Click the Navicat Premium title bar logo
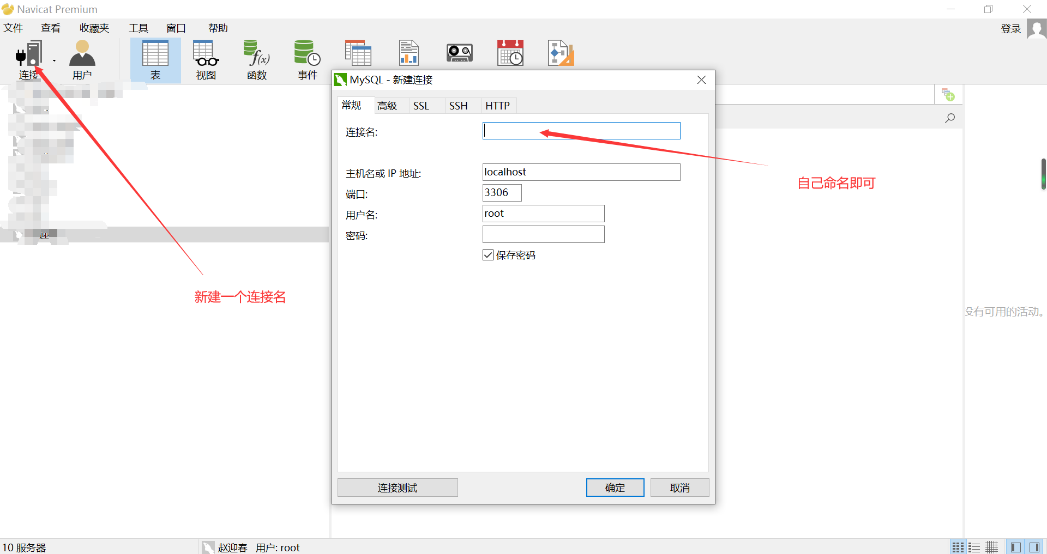Viewport: 1047px width, 554px height. [x=8, y=9]
